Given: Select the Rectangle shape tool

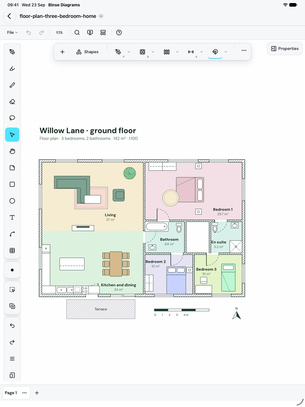Looking at the screenshot, I should [x=12, y=184].
